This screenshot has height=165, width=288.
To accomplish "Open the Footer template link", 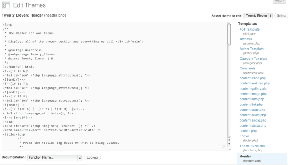I will coord(244,136).
